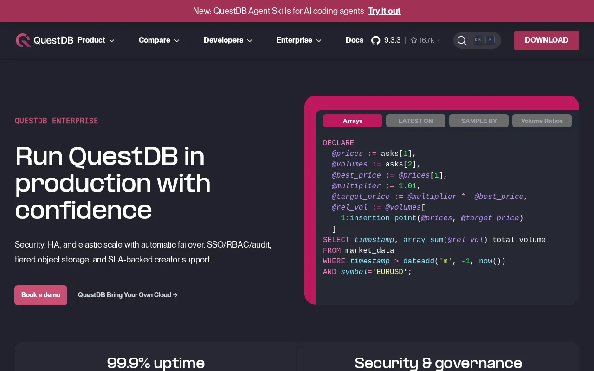The height and width of the screenshot is (371, 594).
Task: Switch to the SAMPLE BY tab
Action: [x=479, y=121]
